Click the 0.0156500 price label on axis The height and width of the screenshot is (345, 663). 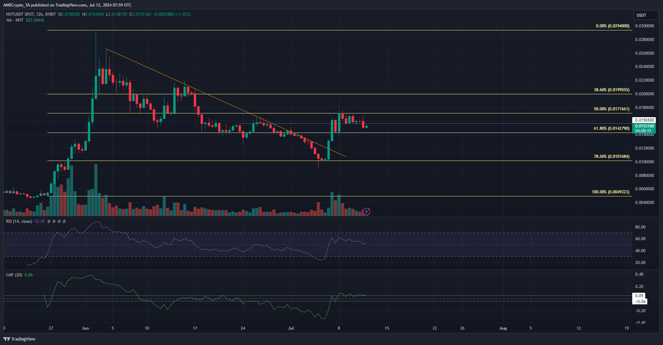point(644,120)
